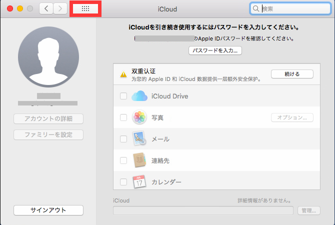Tick the 写真 checkbox
The width and height of the screenshot is (335, 225).
tap(123, 117)
